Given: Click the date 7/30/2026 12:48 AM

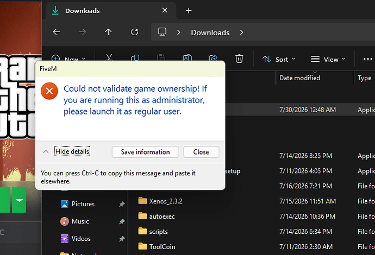Looking at the screenshot, I should tap(308, 110).
